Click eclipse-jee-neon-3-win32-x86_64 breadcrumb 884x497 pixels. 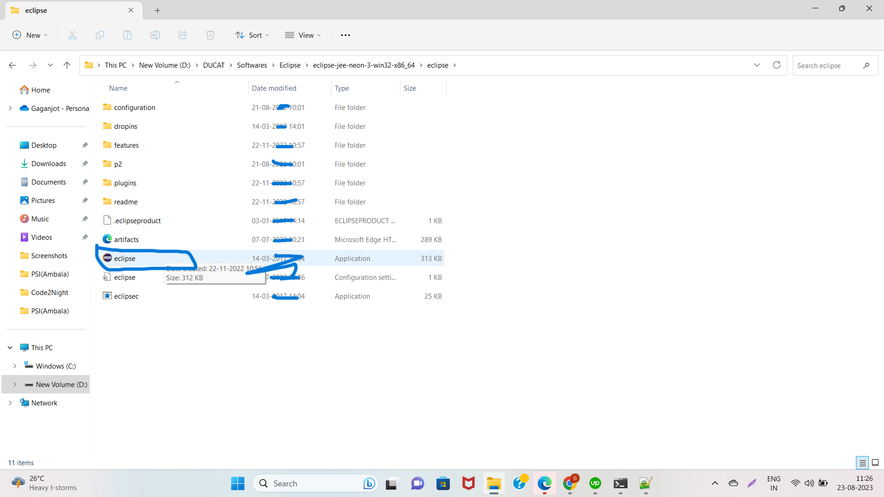point(364,65)
